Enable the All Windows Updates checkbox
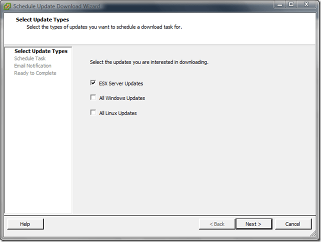The height and width of the screenshot is (242, 321). (93, 97)
